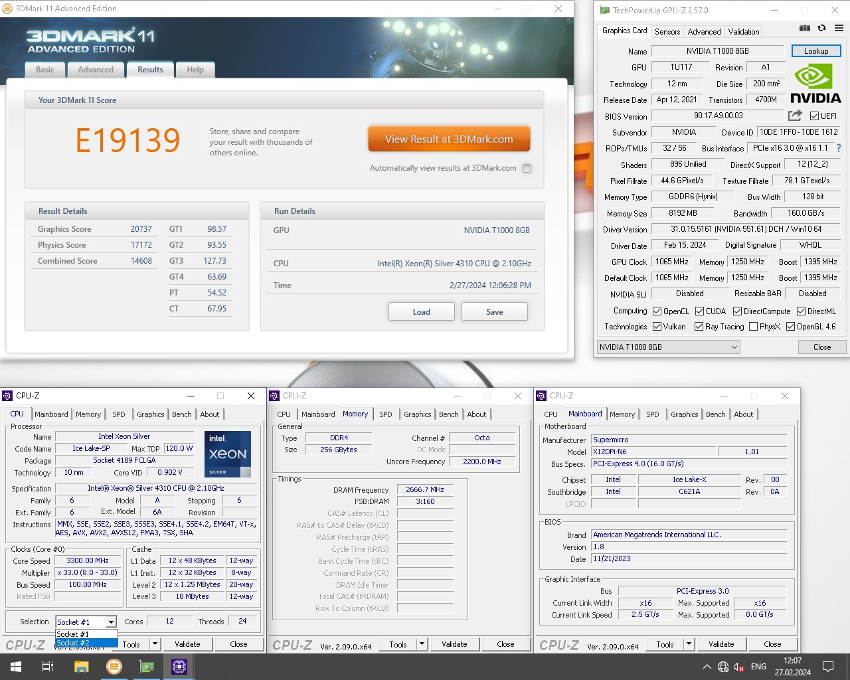
Task: Click View Result at 3DMark.com
Action: (x=449, y=139)
